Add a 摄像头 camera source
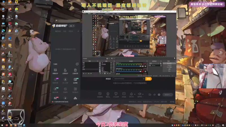Screen dimensions: 226x127 [108, 95]
